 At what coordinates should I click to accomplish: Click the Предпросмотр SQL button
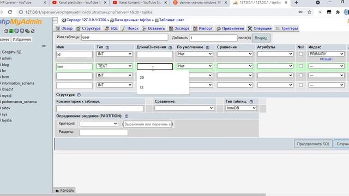tap(313, 144)
